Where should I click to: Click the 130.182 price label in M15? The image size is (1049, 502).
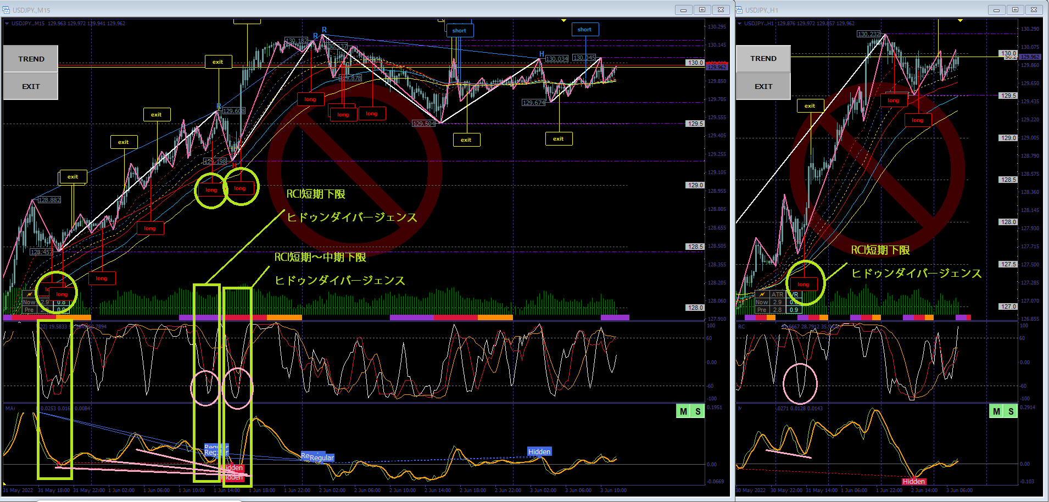click(x=297, y=41)
